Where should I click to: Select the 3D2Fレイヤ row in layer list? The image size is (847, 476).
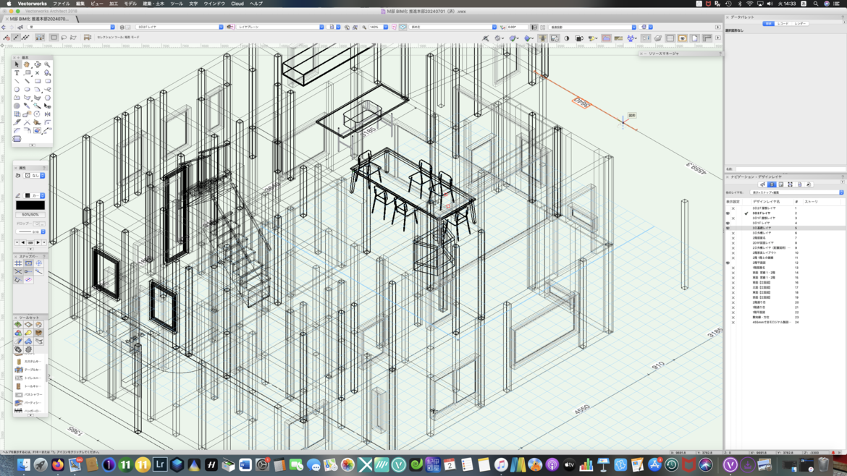point(763,213)
